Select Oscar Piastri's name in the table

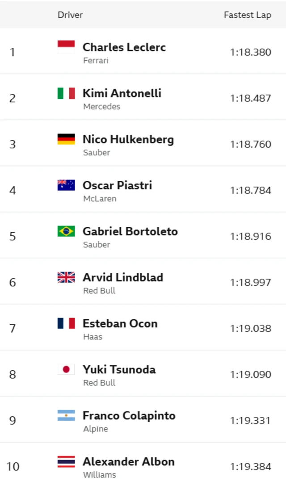point(117,185)
